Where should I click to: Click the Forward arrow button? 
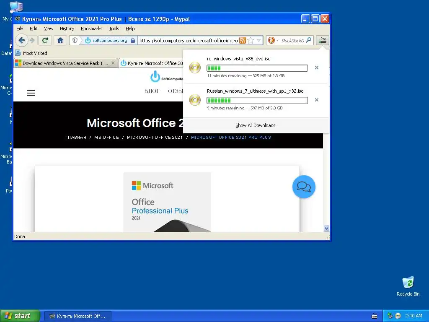tap(32, 41)
